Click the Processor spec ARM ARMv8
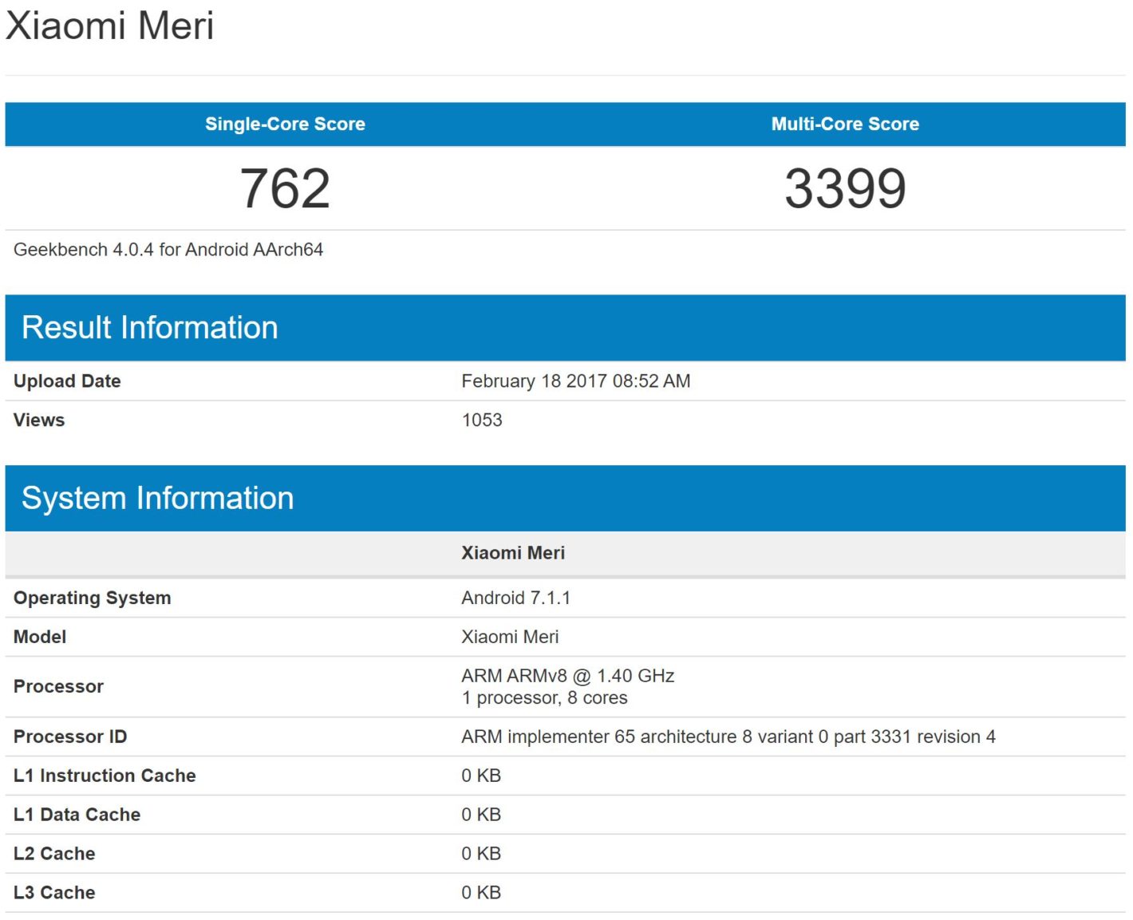1133x920 pixels. 566,675
